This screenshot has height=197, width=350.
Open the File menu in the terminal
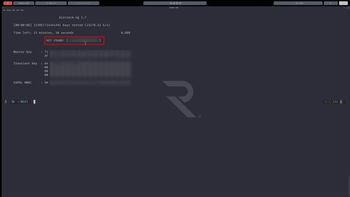4,10
